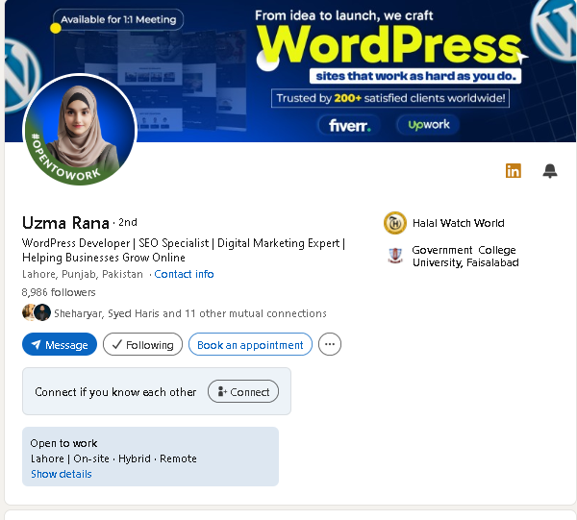Click the mutual connections avatar photos

point(37,313)
